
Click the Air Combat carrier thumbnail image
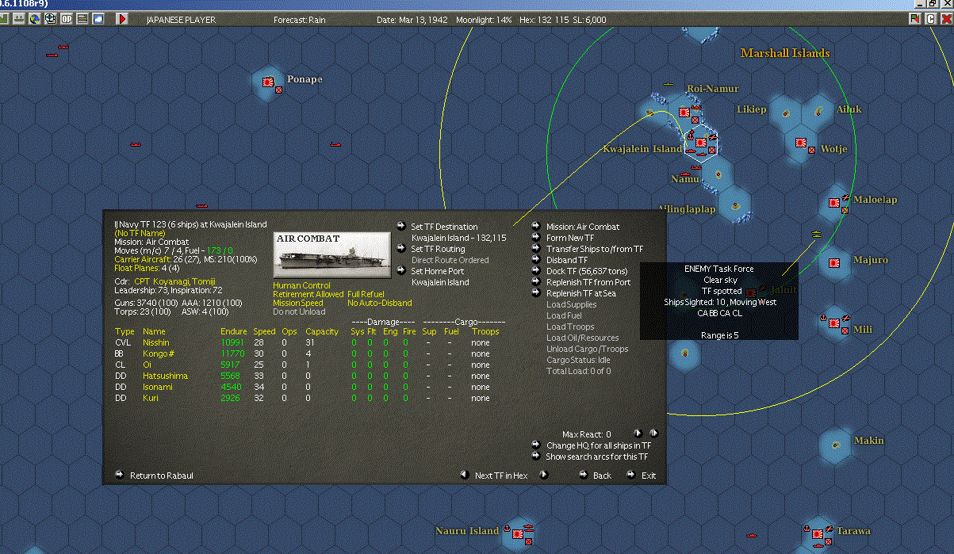tap(332, 255)
